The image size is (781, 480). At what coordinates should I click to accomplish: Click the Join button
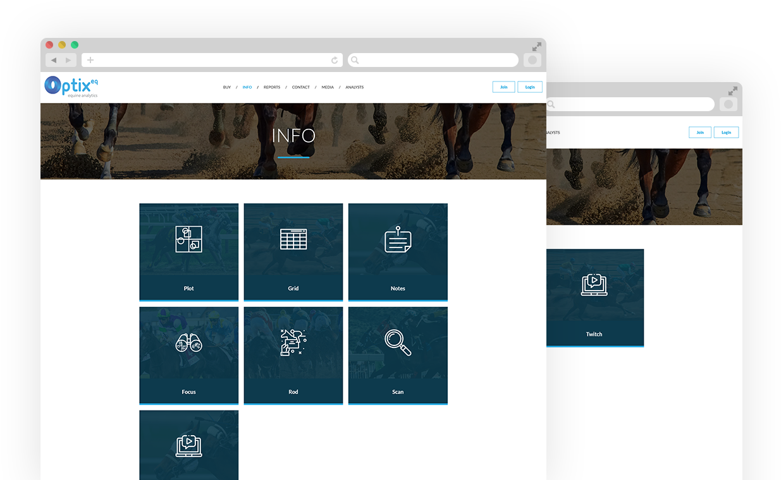click(x=504, y=87)
